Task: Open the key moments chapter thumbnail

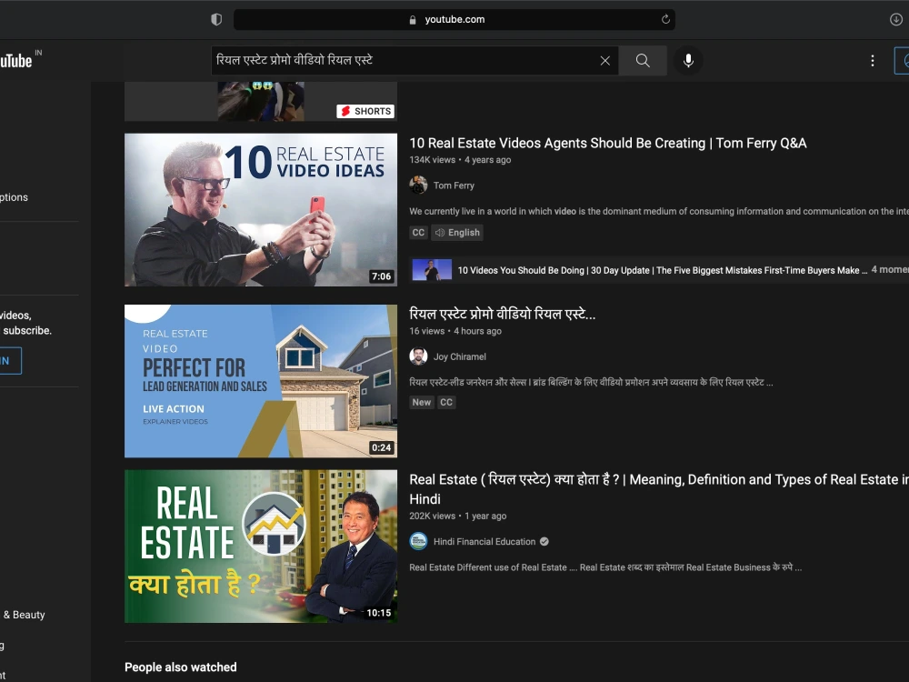Action: point(431,270)
